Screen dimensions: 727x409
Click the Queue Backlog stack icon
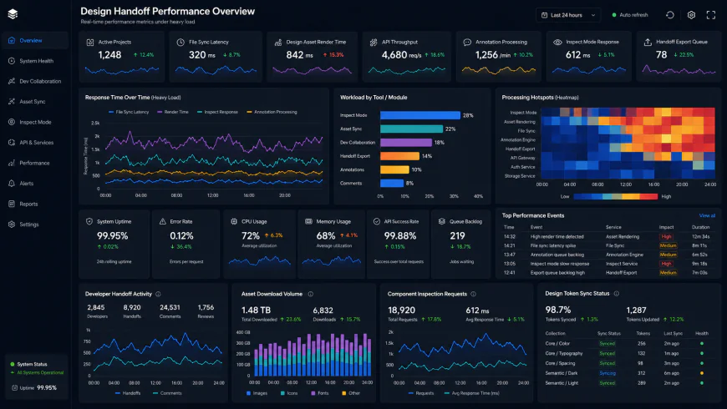(x=441, y=221)
